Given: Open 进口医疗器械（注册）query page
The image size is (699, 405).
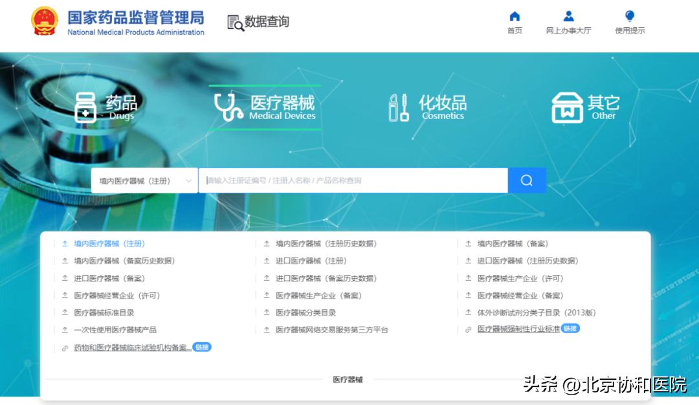Looking at the screenshot, I should pyautogui.click(x=311, y=261).
